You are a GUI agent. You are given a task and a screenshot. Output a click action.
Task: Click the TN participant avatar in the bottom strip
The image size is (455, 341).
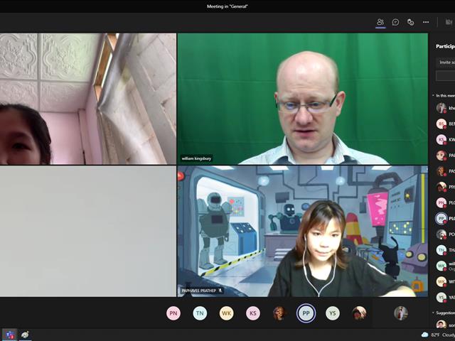pos(200,313)
